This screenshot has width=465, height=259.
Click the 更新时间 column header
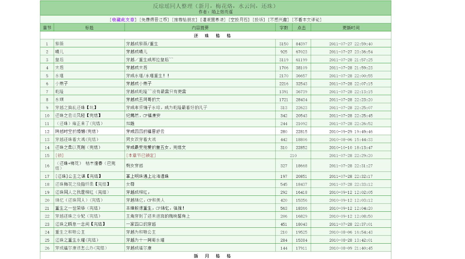(x=351, y=28)
